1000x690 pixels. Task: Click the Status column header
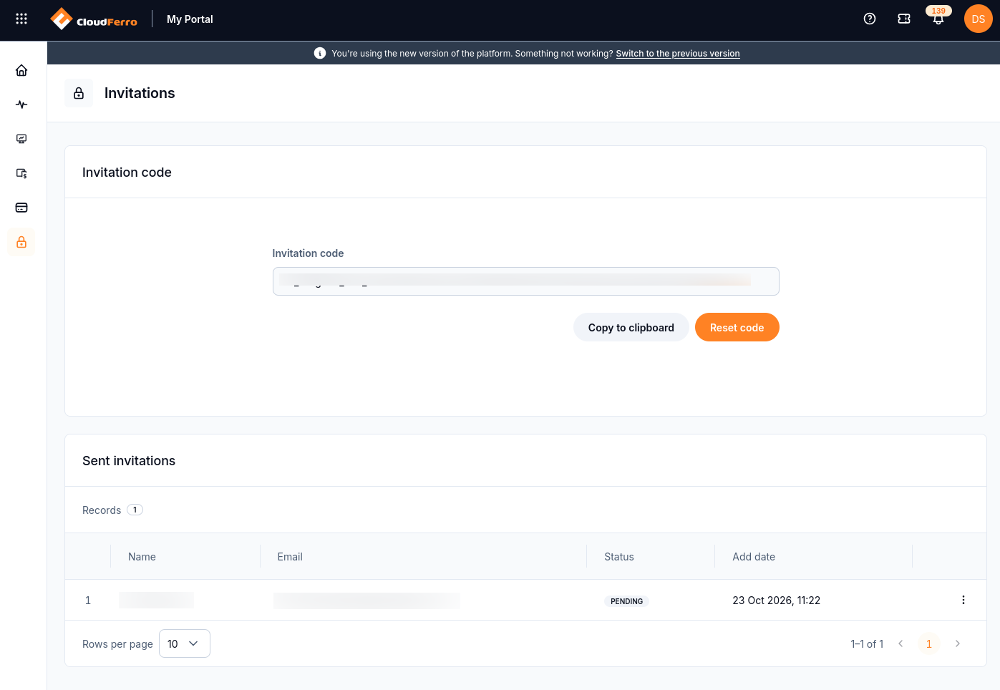619,557
